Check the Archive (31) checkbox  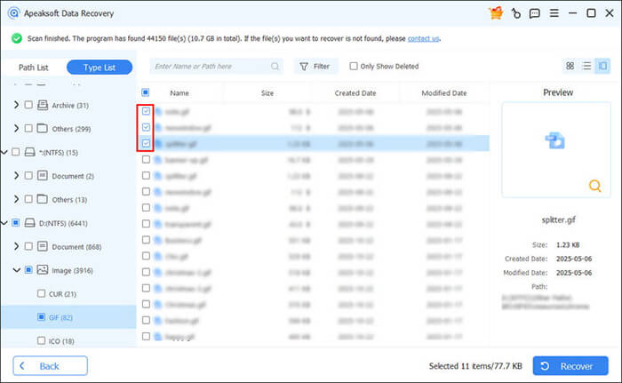[28, 105]
